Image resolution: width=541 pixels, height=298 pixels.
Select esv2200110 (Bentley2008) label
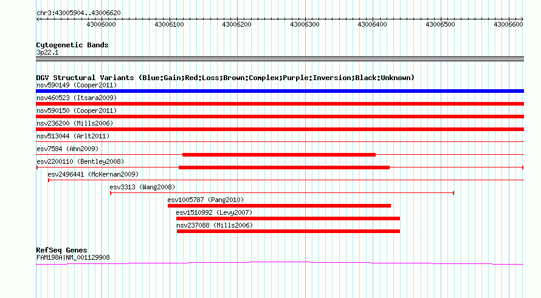tap(80, 161)
